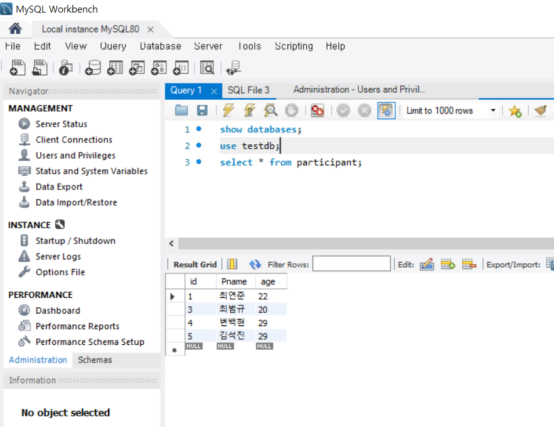This screenshot has height=427, width=554.
Task: Search table data toolbar icon
Action: coord(207,68)
